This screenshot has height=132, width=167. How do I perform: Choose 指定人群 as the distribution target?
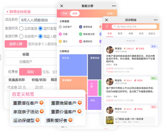pyautogui.click(x=40, y=36)
